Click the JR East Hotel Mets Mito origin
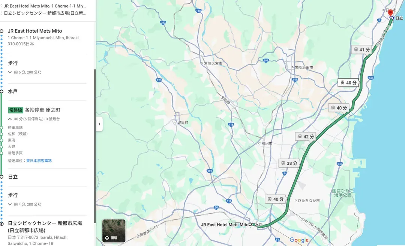Image resolution: width=405 pixels, height=246 pixels. point(35,31)
